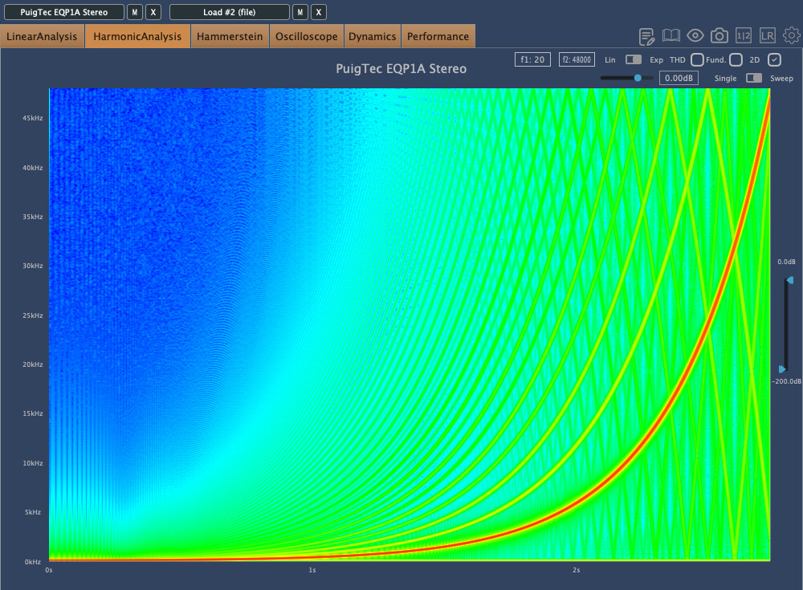Click the horizontal gain slider knob
The width and height of the screenshot is (803, 590).
(x=638, y=78)
